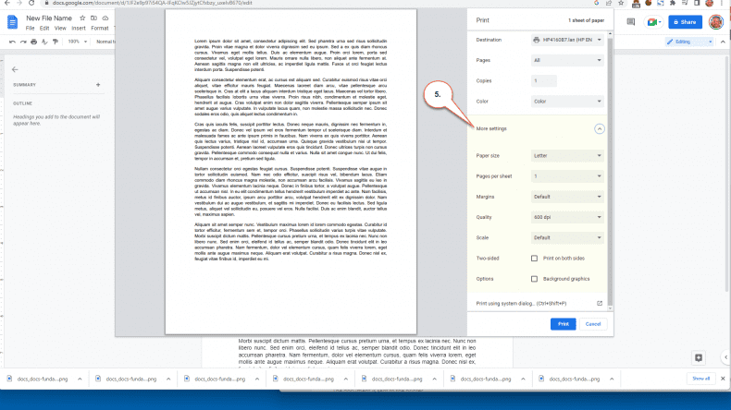731x410 pixels.
Task: Click the move to folder icon
Action: pos(93,18)
